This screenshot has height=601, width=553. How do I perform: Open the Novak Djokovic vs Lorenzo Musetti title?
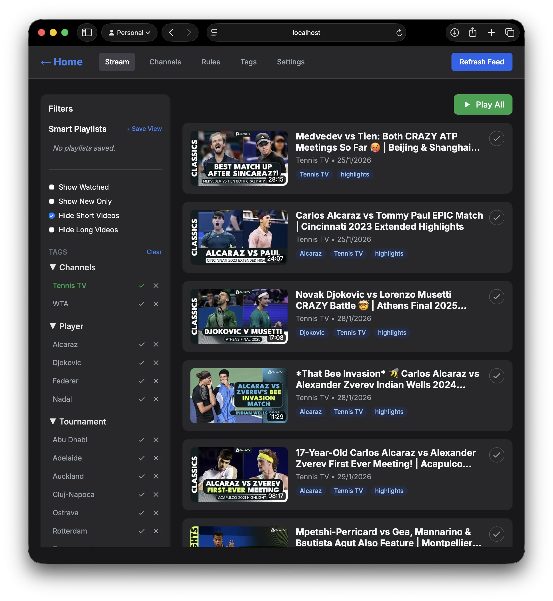click(381, 300)
